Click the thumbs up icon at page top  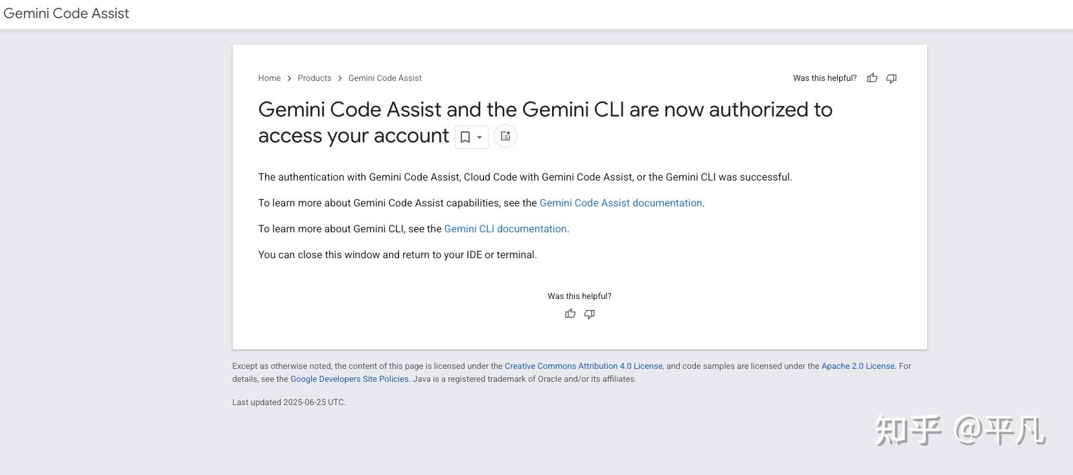click(x=871, y=78)
